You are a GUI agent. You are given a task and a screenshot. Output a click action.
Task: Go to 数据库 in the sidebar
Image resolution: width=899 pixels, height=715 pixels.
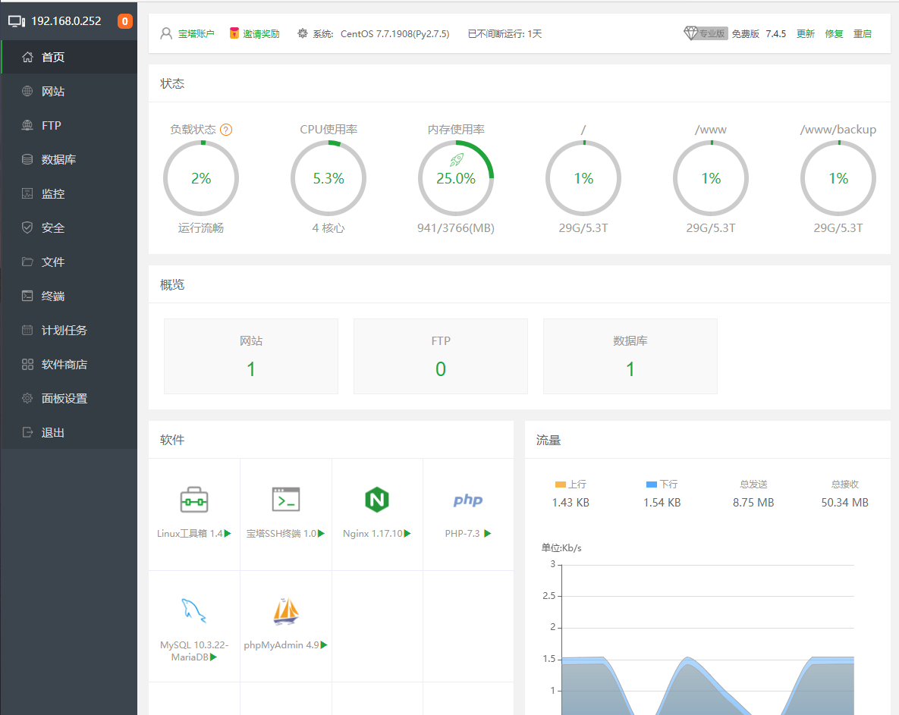tap(58, 160)
